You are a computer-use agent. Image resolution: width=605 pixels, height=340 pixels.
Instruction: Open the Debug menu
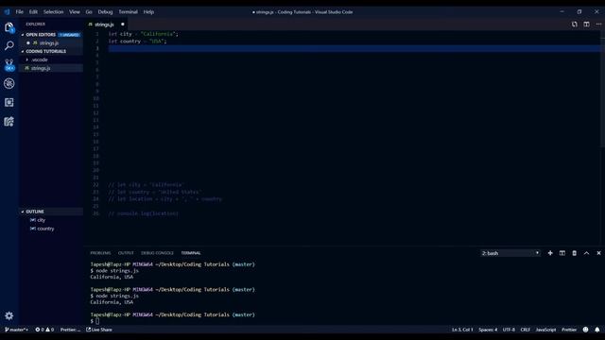click(x=105, y=12)
